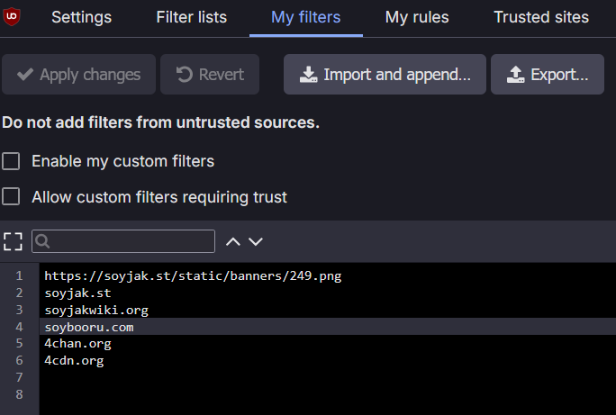Open the Settings tab
Screen dimensions: 616x415
81,17
